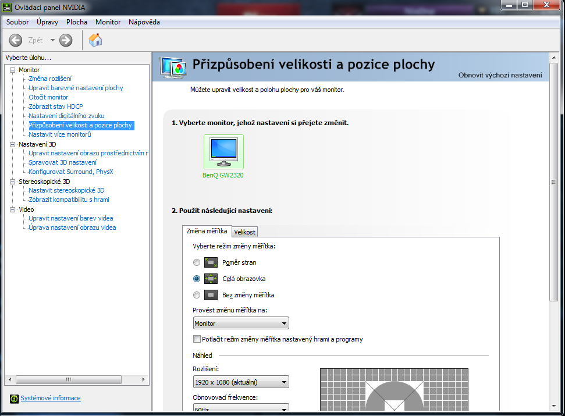
Task: Open Zobrazit stav HDCP
Action: [56, 106]
